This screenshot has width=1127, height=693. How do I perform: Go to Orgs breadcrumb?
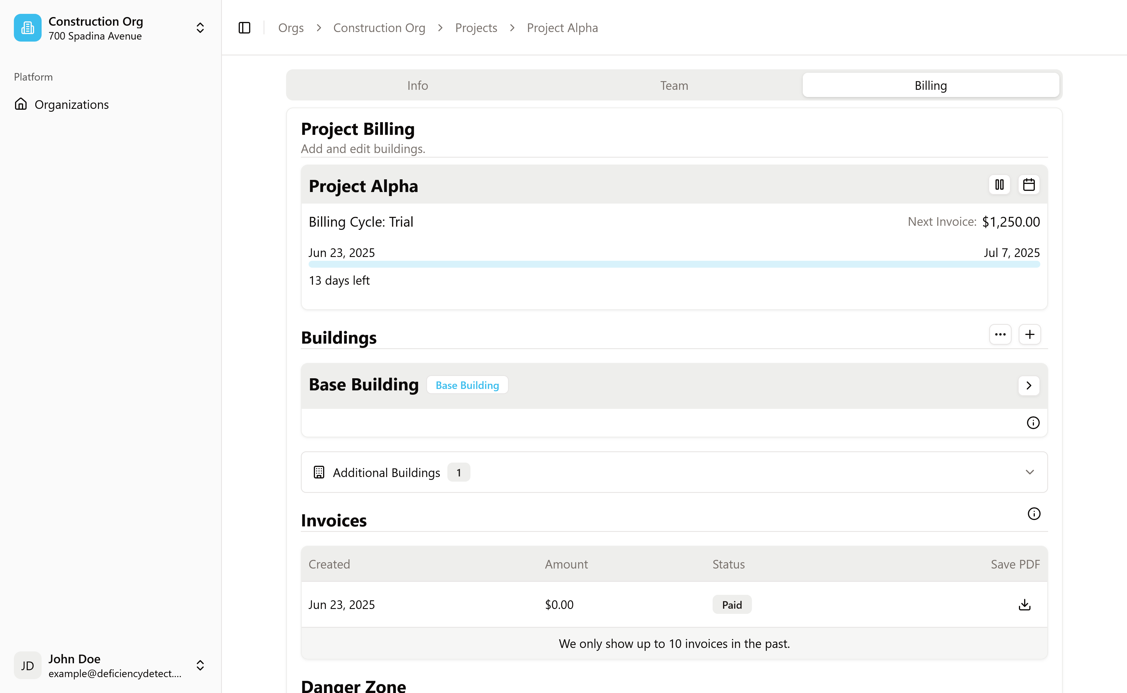click(x=291, y=27)
